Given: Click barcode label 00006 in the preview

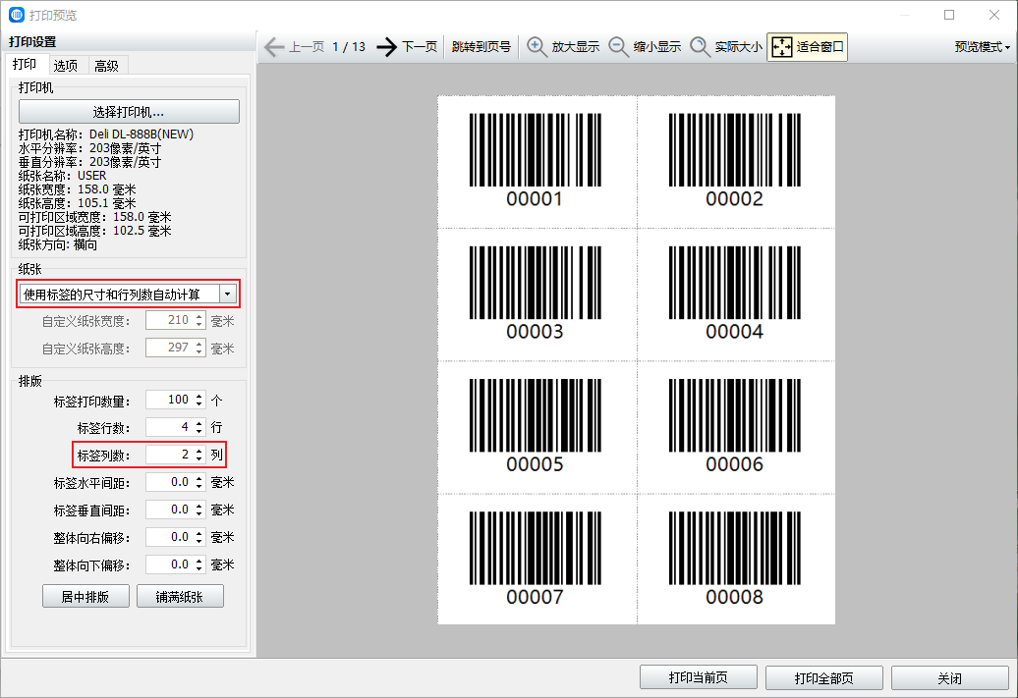Looking at the screenshot, I should pos(735,426).
